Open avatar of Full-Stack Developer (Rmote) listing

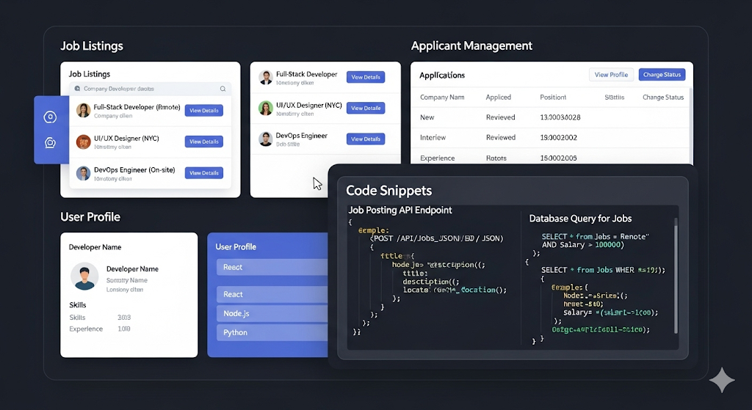point(84,111)
